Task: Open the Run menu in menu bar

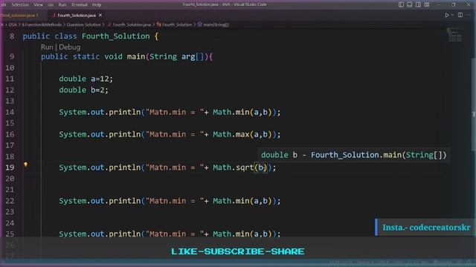Action: pyautogui.click(x=62, y=5)
